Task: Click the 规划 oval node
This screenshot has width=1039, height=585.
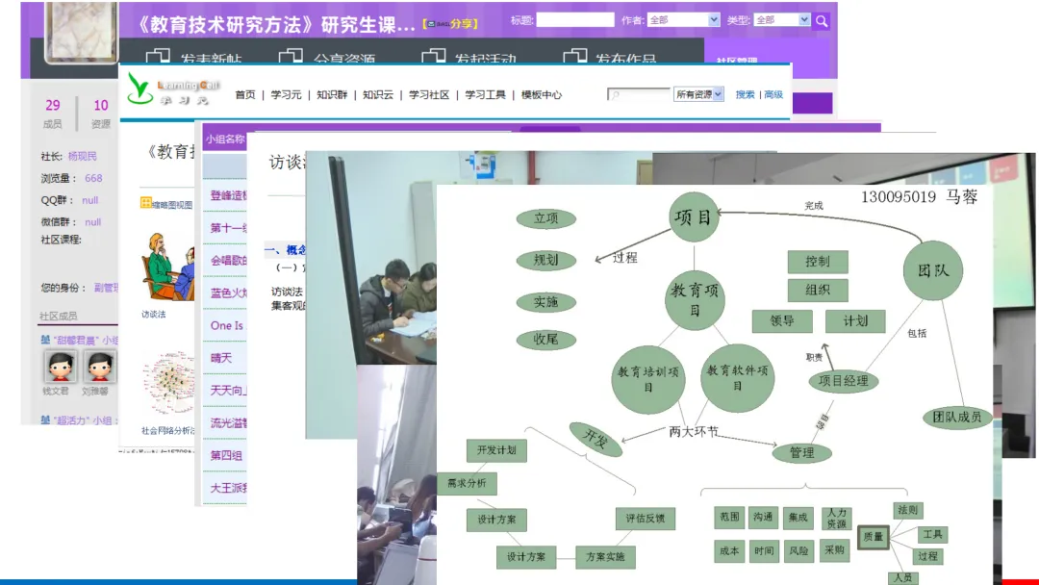Action: click(x=546, y=260)
